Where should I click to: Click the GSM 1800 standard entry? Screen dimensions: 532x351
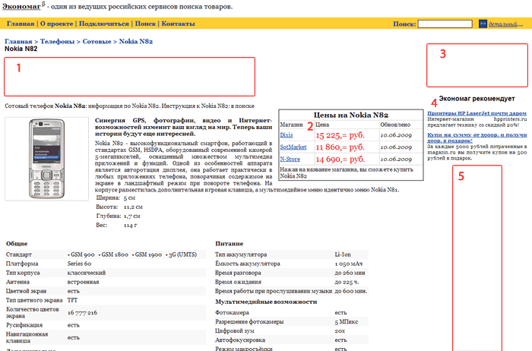point(113,255)
